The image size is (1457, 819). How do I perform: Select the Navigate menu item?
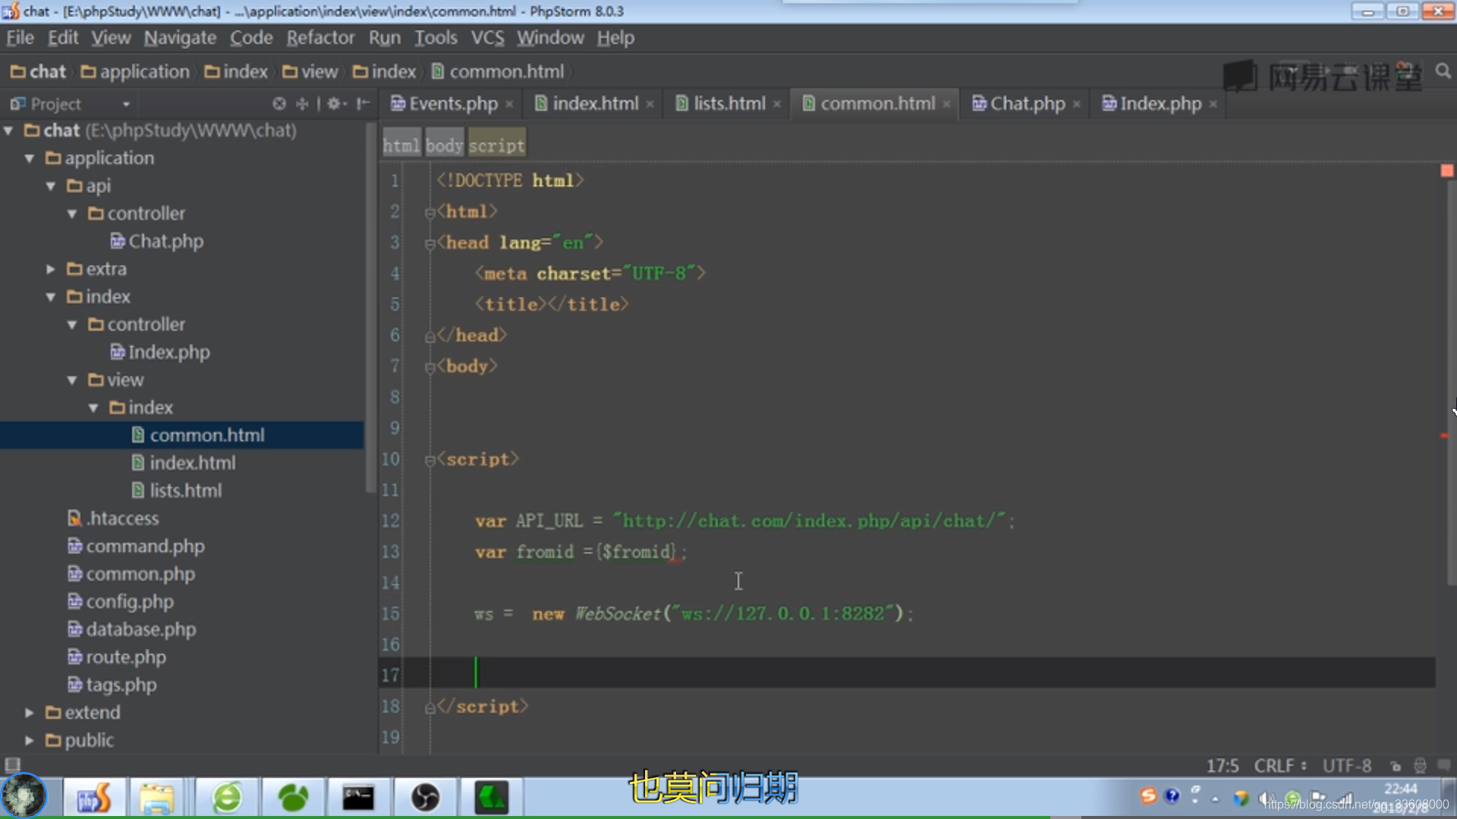(x=179, y=37)
